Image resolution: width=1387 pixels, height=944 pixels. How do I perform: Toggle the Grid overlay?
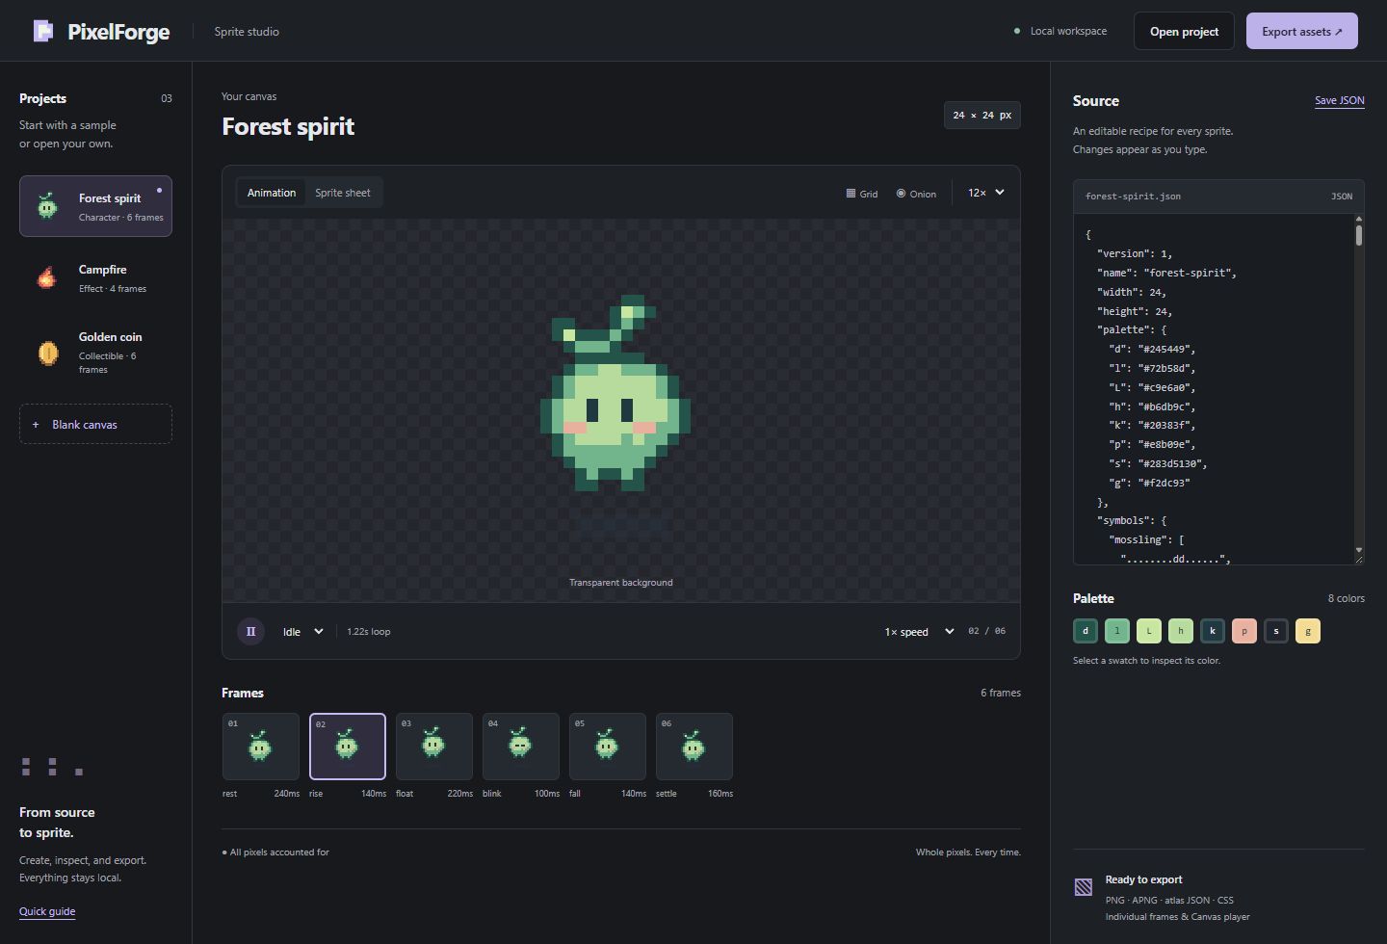pos(862,194)
